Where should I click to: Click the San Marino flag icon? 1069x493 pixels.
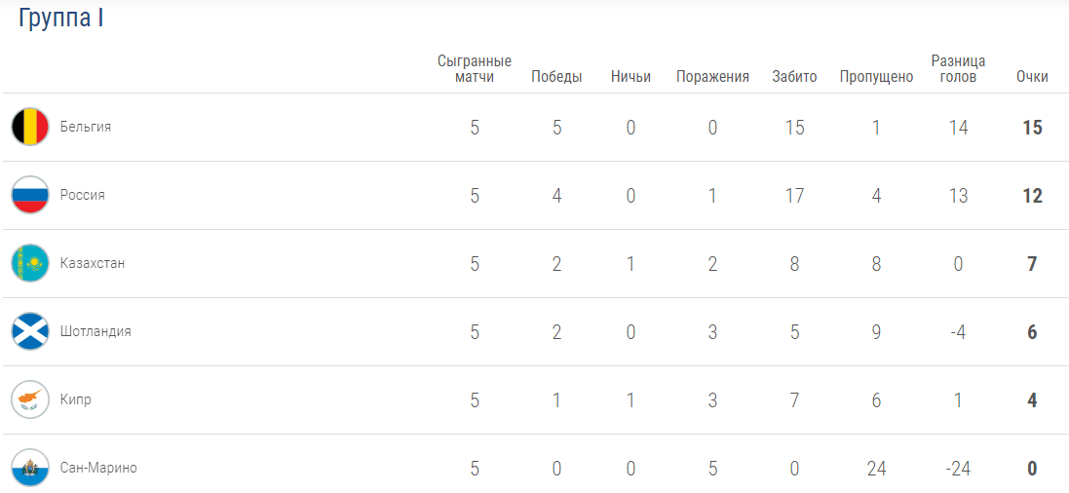(30, 468)
